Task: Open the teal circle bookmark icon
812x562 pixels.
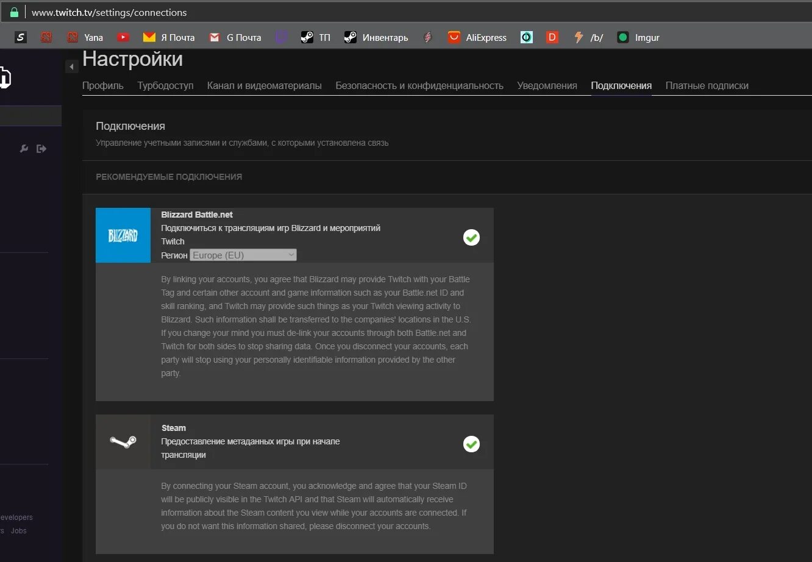Action: (x=527, y=37)
